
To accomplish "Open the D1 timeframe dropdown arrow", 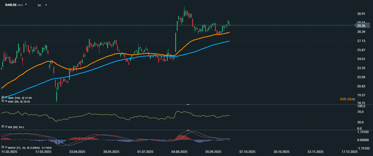I will 46,5.
